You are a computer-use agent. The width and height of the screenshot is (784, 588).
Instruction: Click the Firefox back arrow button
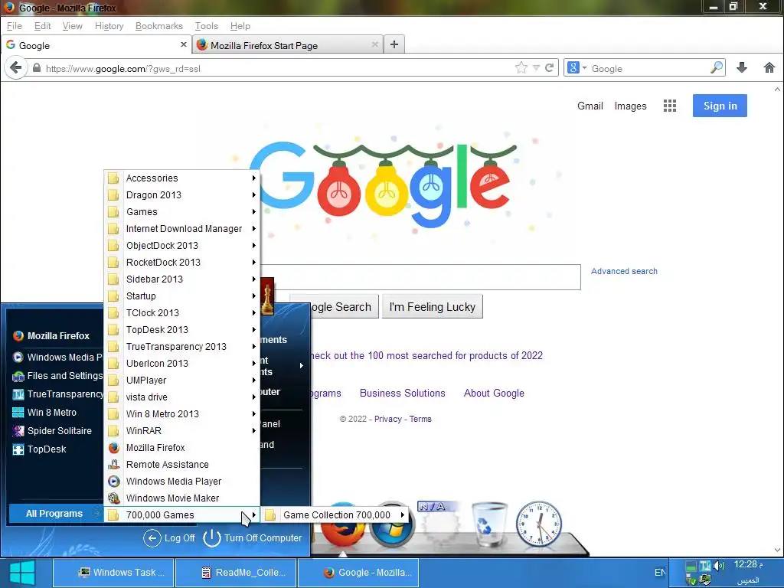click(x=15, y=67)
